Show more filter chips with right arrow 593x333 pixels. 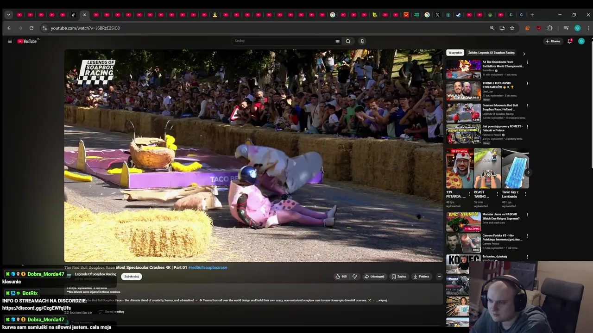click(524, 54)
